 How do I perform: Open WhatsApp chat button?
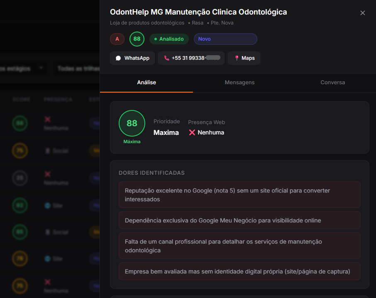[132, 58]
